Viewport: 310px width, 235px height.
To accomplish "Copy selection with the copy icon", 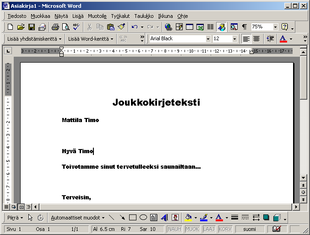I will tap(100, 27).
